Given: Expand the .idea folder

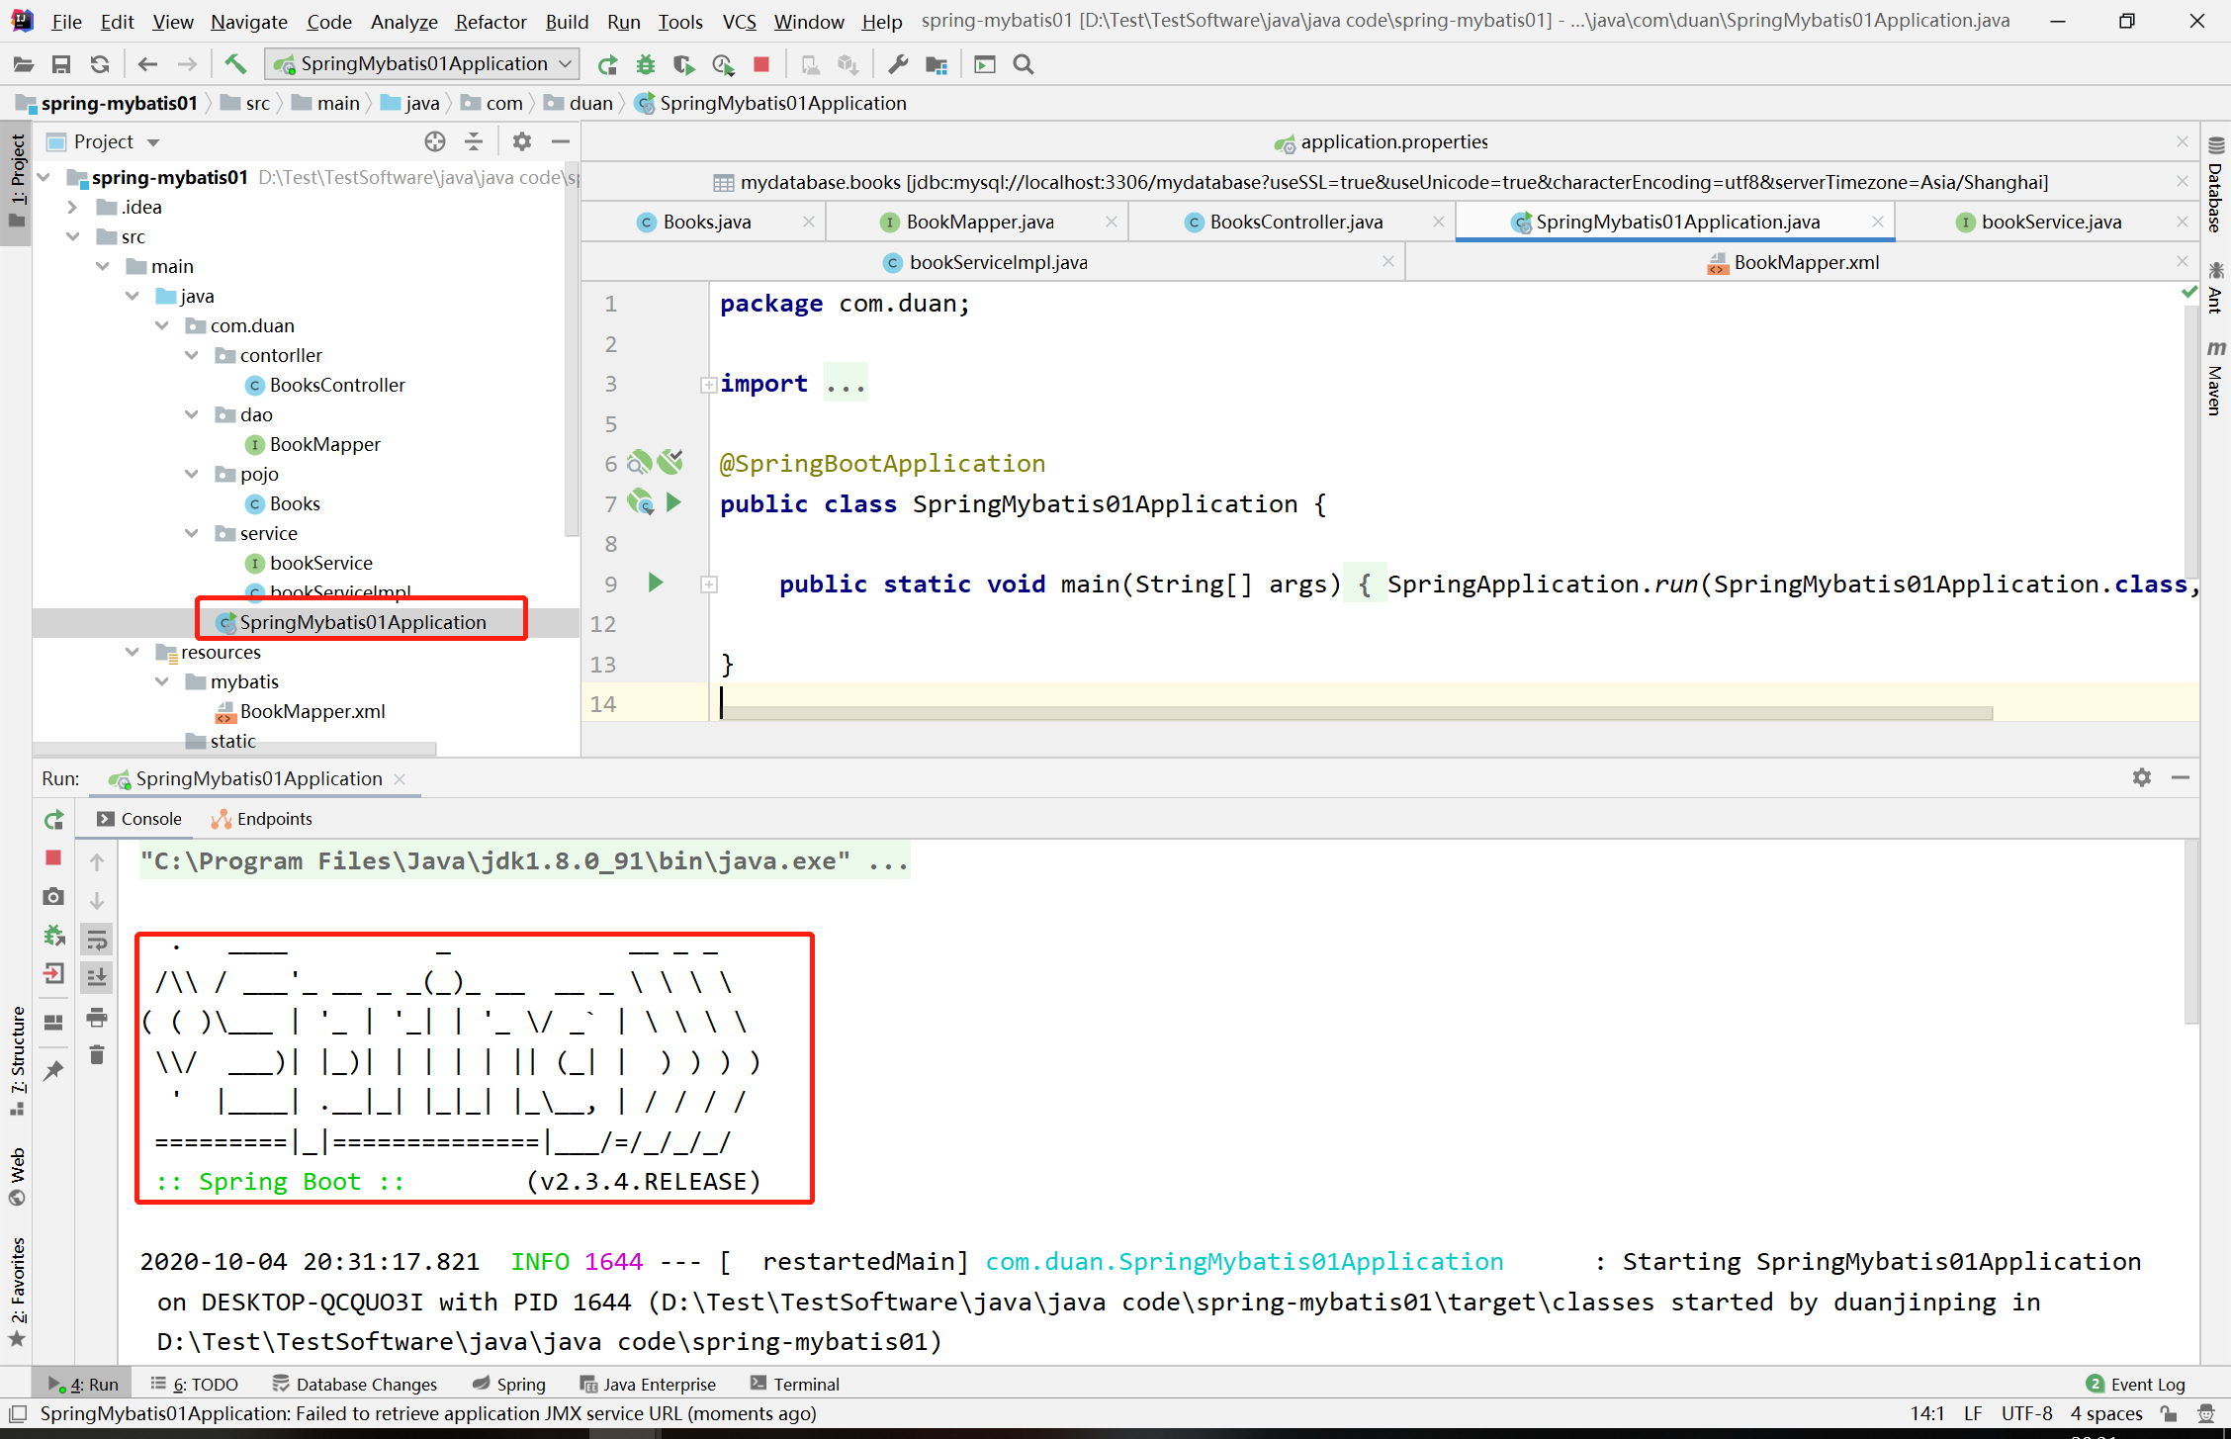Looking at the screenshot, I should 72,208.
